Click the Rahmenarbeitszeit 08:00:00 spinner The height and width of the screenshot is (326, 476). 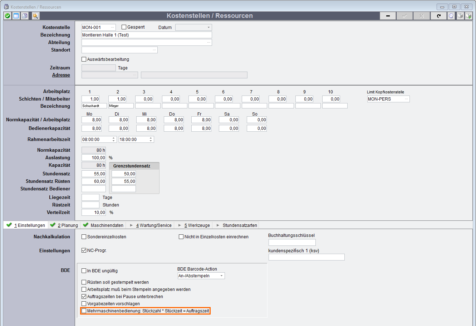tap(114, 139)
